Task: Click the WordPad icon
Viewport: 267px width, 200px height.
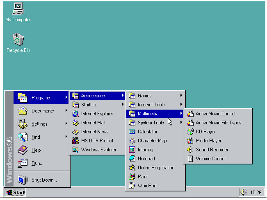Action: click(132, 186)
